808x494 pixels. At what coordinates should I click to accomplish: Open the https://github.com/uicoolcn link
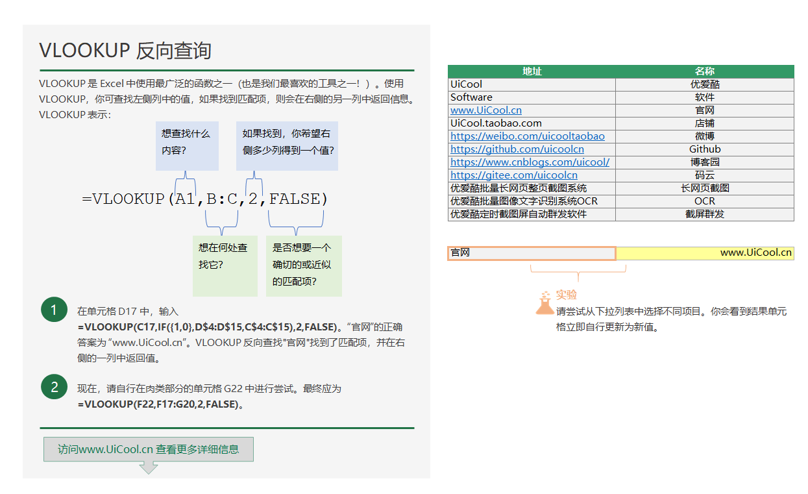(x=517, y=149)
